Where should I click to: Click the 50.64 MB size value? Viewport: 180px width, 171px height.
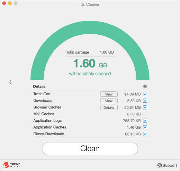tap(133, 108)
